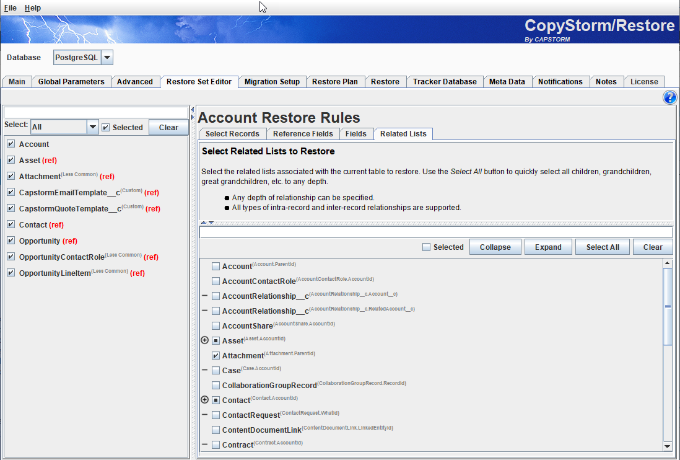The width and height of the screenshot is (680, 460).
Task: Uncheck Asset in the restore set list
Action: pos(11,160)
